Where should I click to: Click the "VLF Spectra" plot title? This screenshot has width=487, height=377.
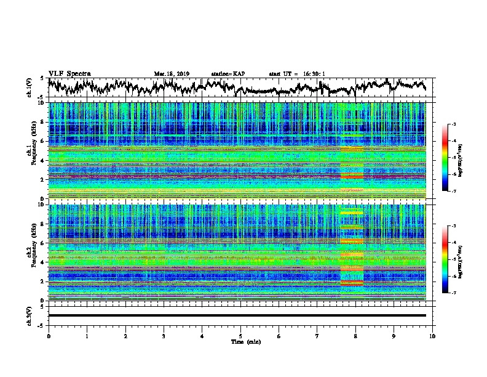69,74
